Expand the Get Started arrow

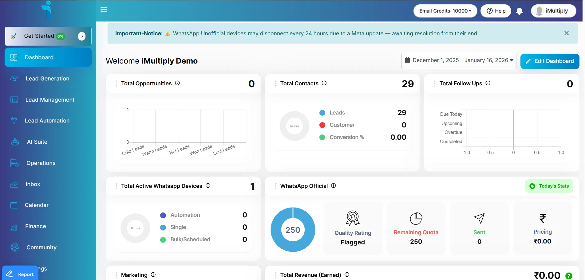[82, 36]
